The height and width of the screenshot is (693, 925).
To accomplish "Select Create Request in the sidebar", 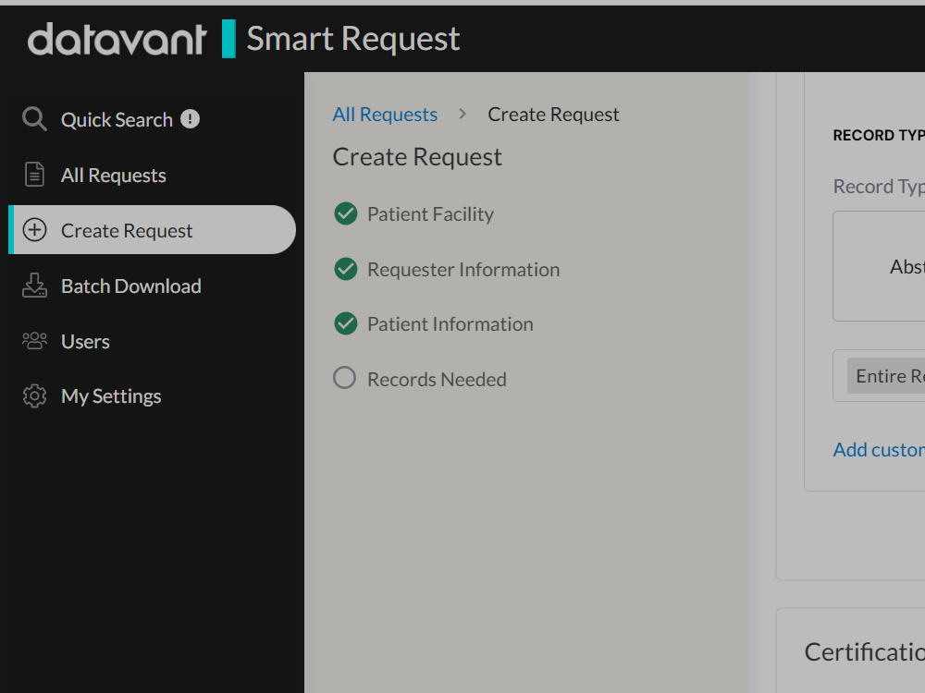I will point(153,230).
